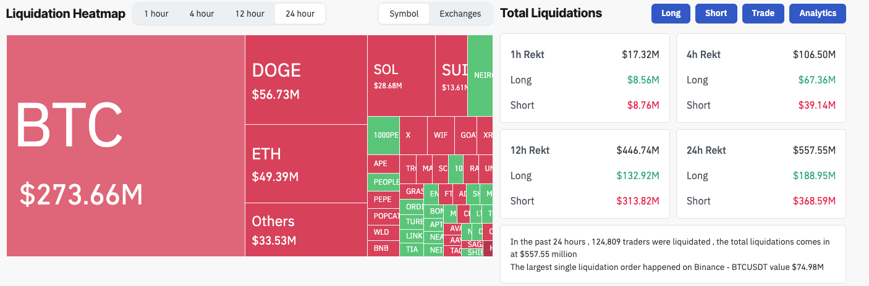The width and height of the screenshot is (869, 286).
Task: Select the SUI heatmap tile
Action: [x=451, y=75]
